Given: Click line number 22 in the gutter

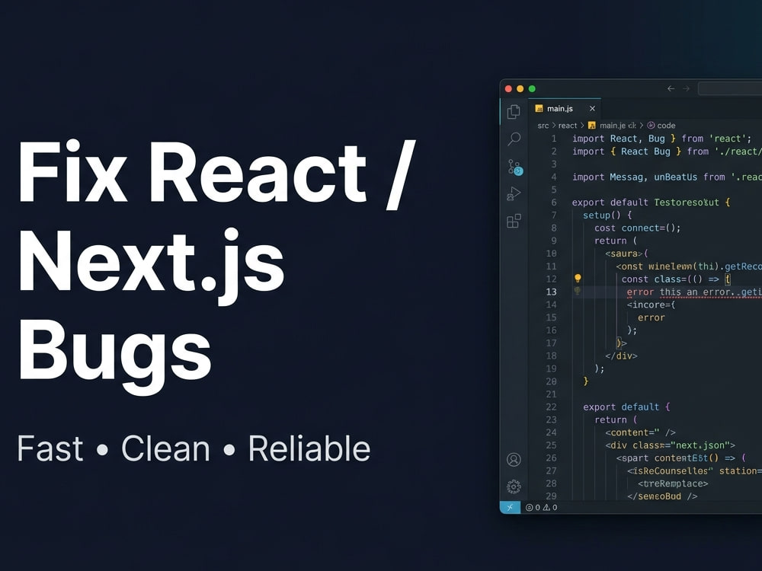Looking at the screenshot, I should point(551,407).
